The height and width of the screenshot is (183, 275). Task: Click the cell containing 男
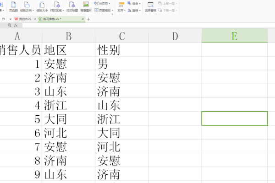122,64
